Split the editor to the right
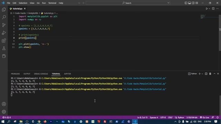Viewport: 221px width, 124px height. coord(213,9)
